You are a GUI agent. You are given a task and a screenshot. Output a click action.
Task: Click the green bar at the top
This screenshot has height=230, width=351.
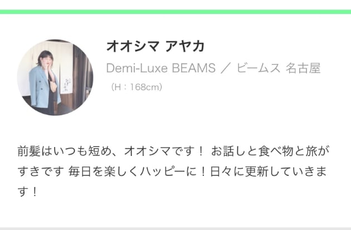click(x=175, y=12)
